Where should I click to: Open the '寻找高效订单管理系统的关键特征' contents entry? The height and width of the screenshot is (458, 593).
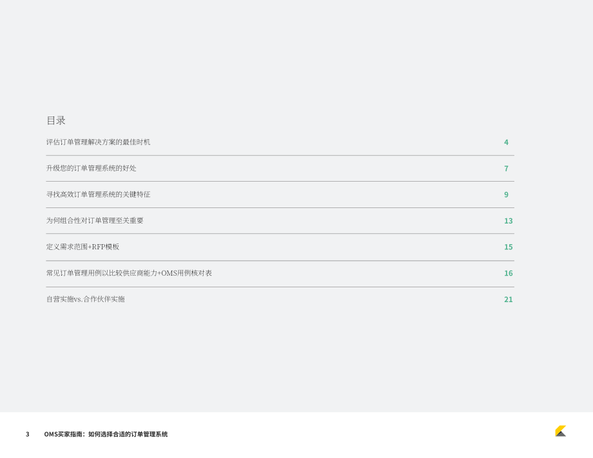tap(98, 195)
